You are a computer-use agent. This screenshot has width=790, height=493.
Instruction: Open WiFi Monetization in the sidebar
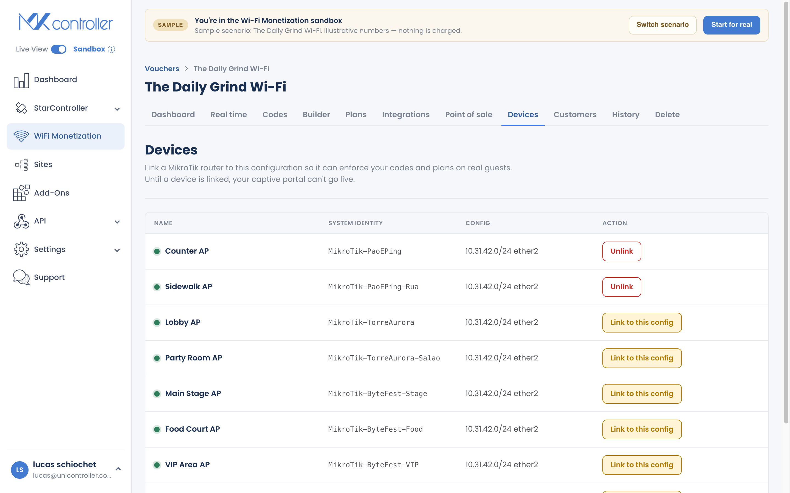pyautogui.click(x=65, y=136)
